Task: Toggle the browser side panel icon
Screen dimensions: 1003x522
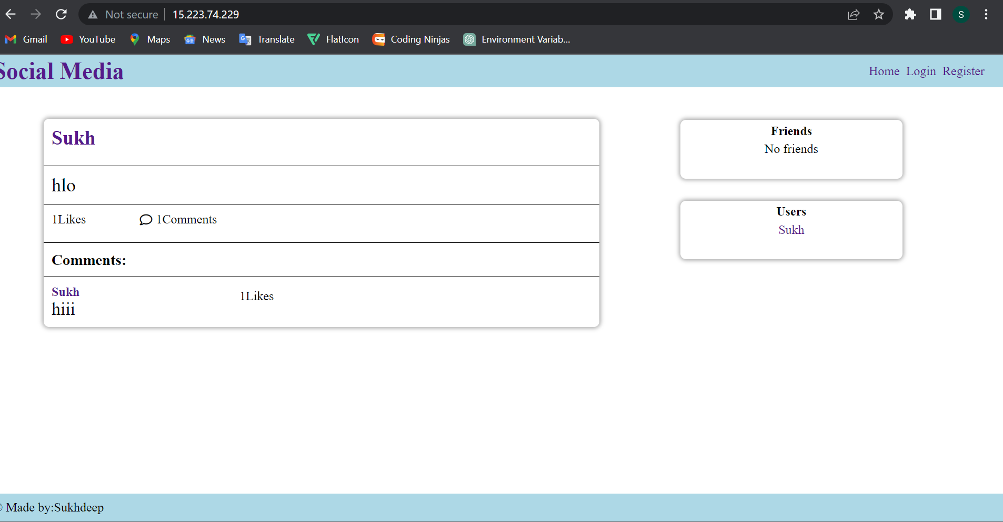Action: (x=936, y=15)
